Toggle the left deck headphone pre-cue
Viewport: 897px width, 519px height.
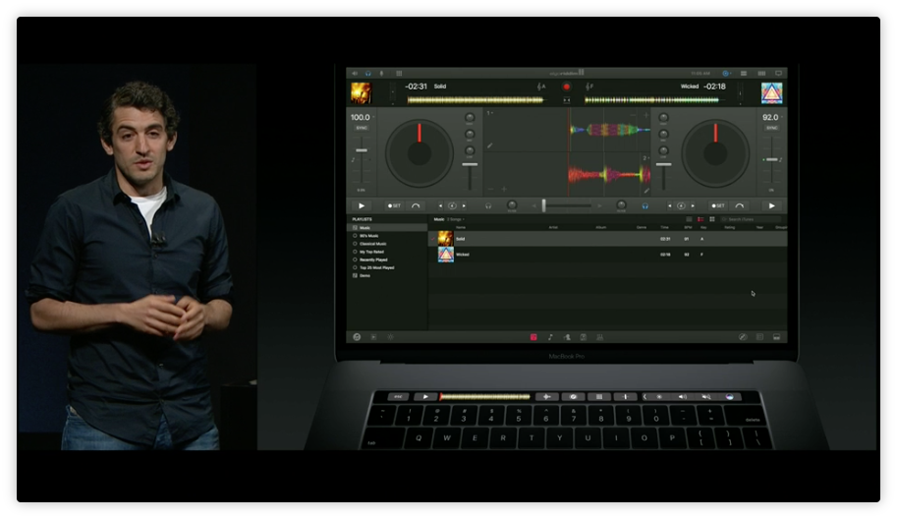(x=488, y=206)
